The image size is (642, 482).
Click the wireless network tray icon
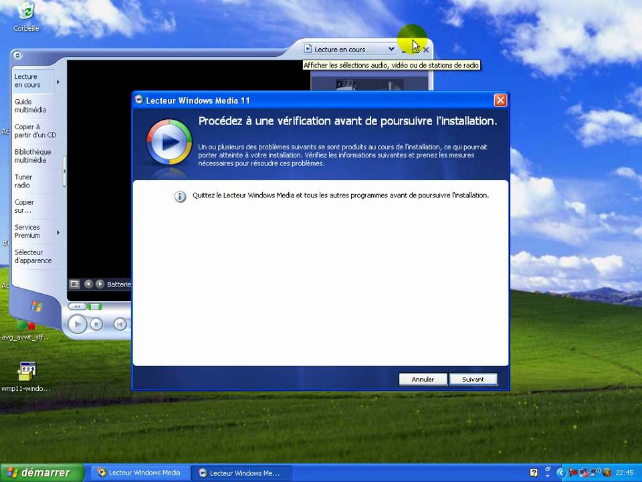pyautogui.click(x=595, y=472)
